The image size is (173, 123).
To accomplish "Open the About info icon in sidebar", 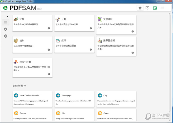I will point(6,36).
